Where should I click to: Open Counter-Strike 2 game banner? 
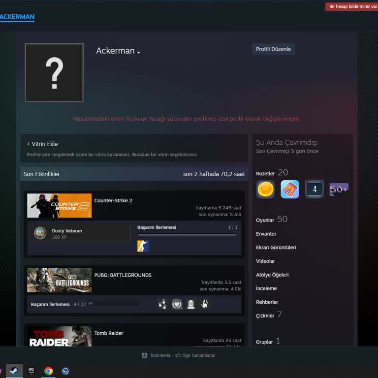click(x=59, y=206)
